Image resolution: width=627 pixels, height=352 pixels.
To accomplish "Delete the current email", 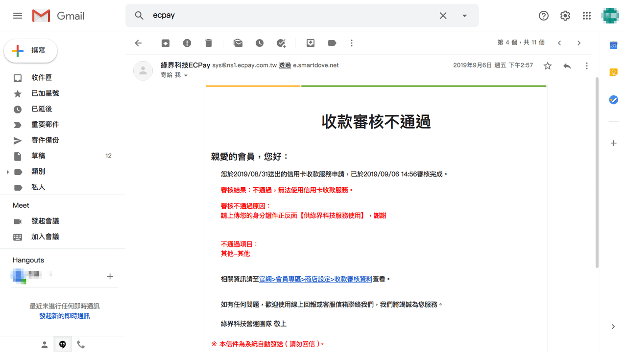I will coord(208,43).
